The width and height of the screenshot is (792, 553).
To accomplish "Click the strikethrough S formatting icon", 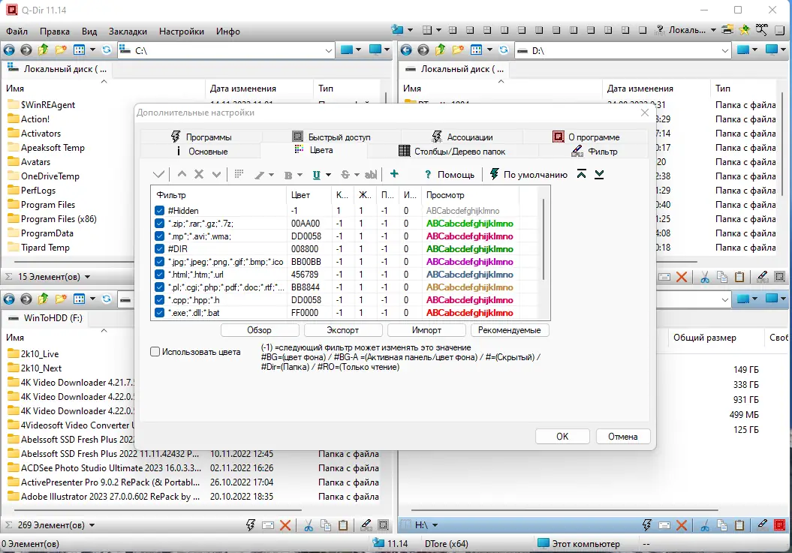I will point(345,175).
